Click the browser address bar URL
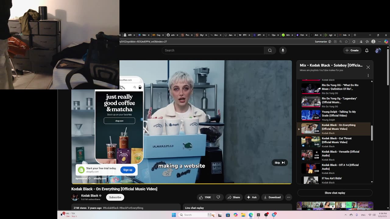This screenshot has height=219, width=390. 143,42
